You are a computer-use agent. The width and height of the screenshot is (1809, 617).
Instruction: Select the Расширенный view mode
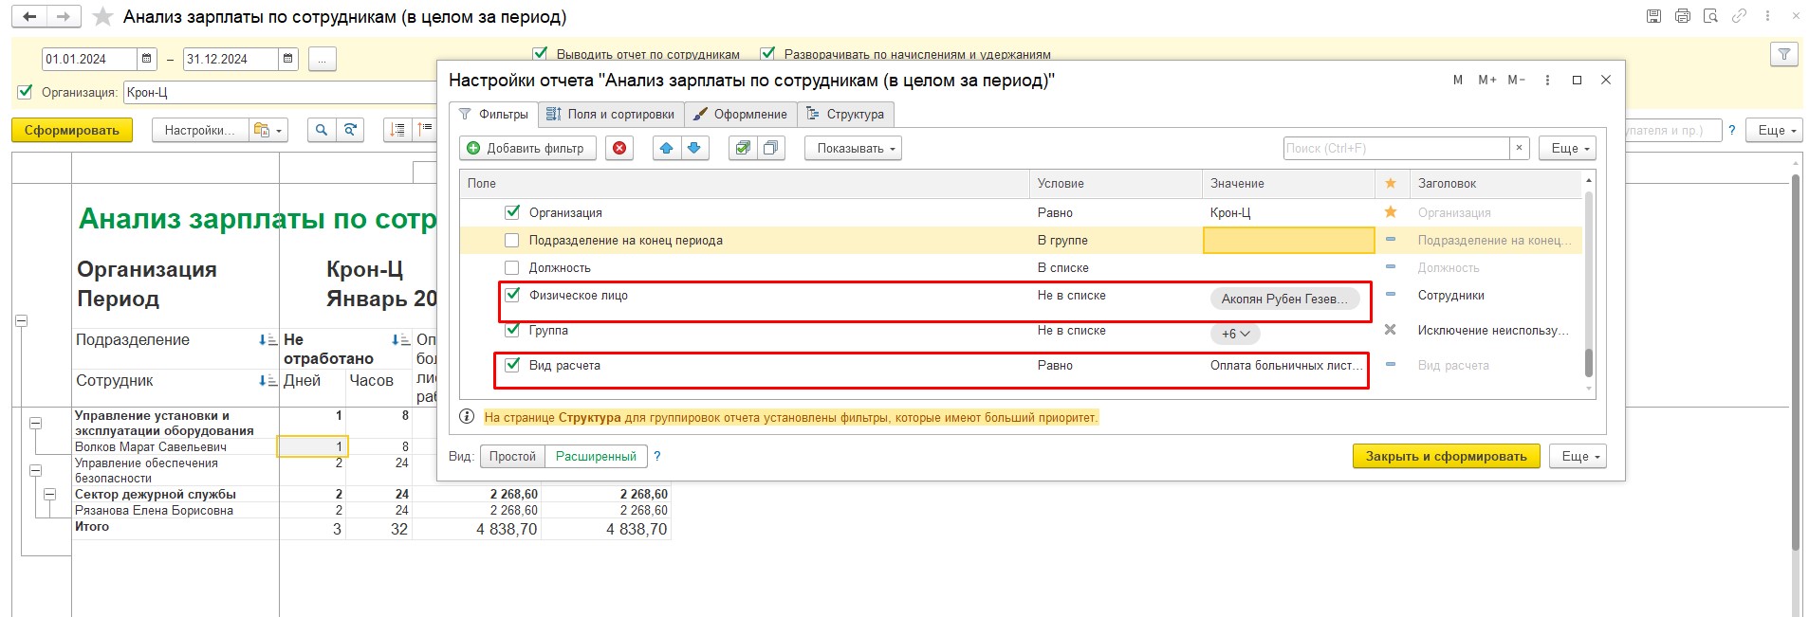coord(596,456)
